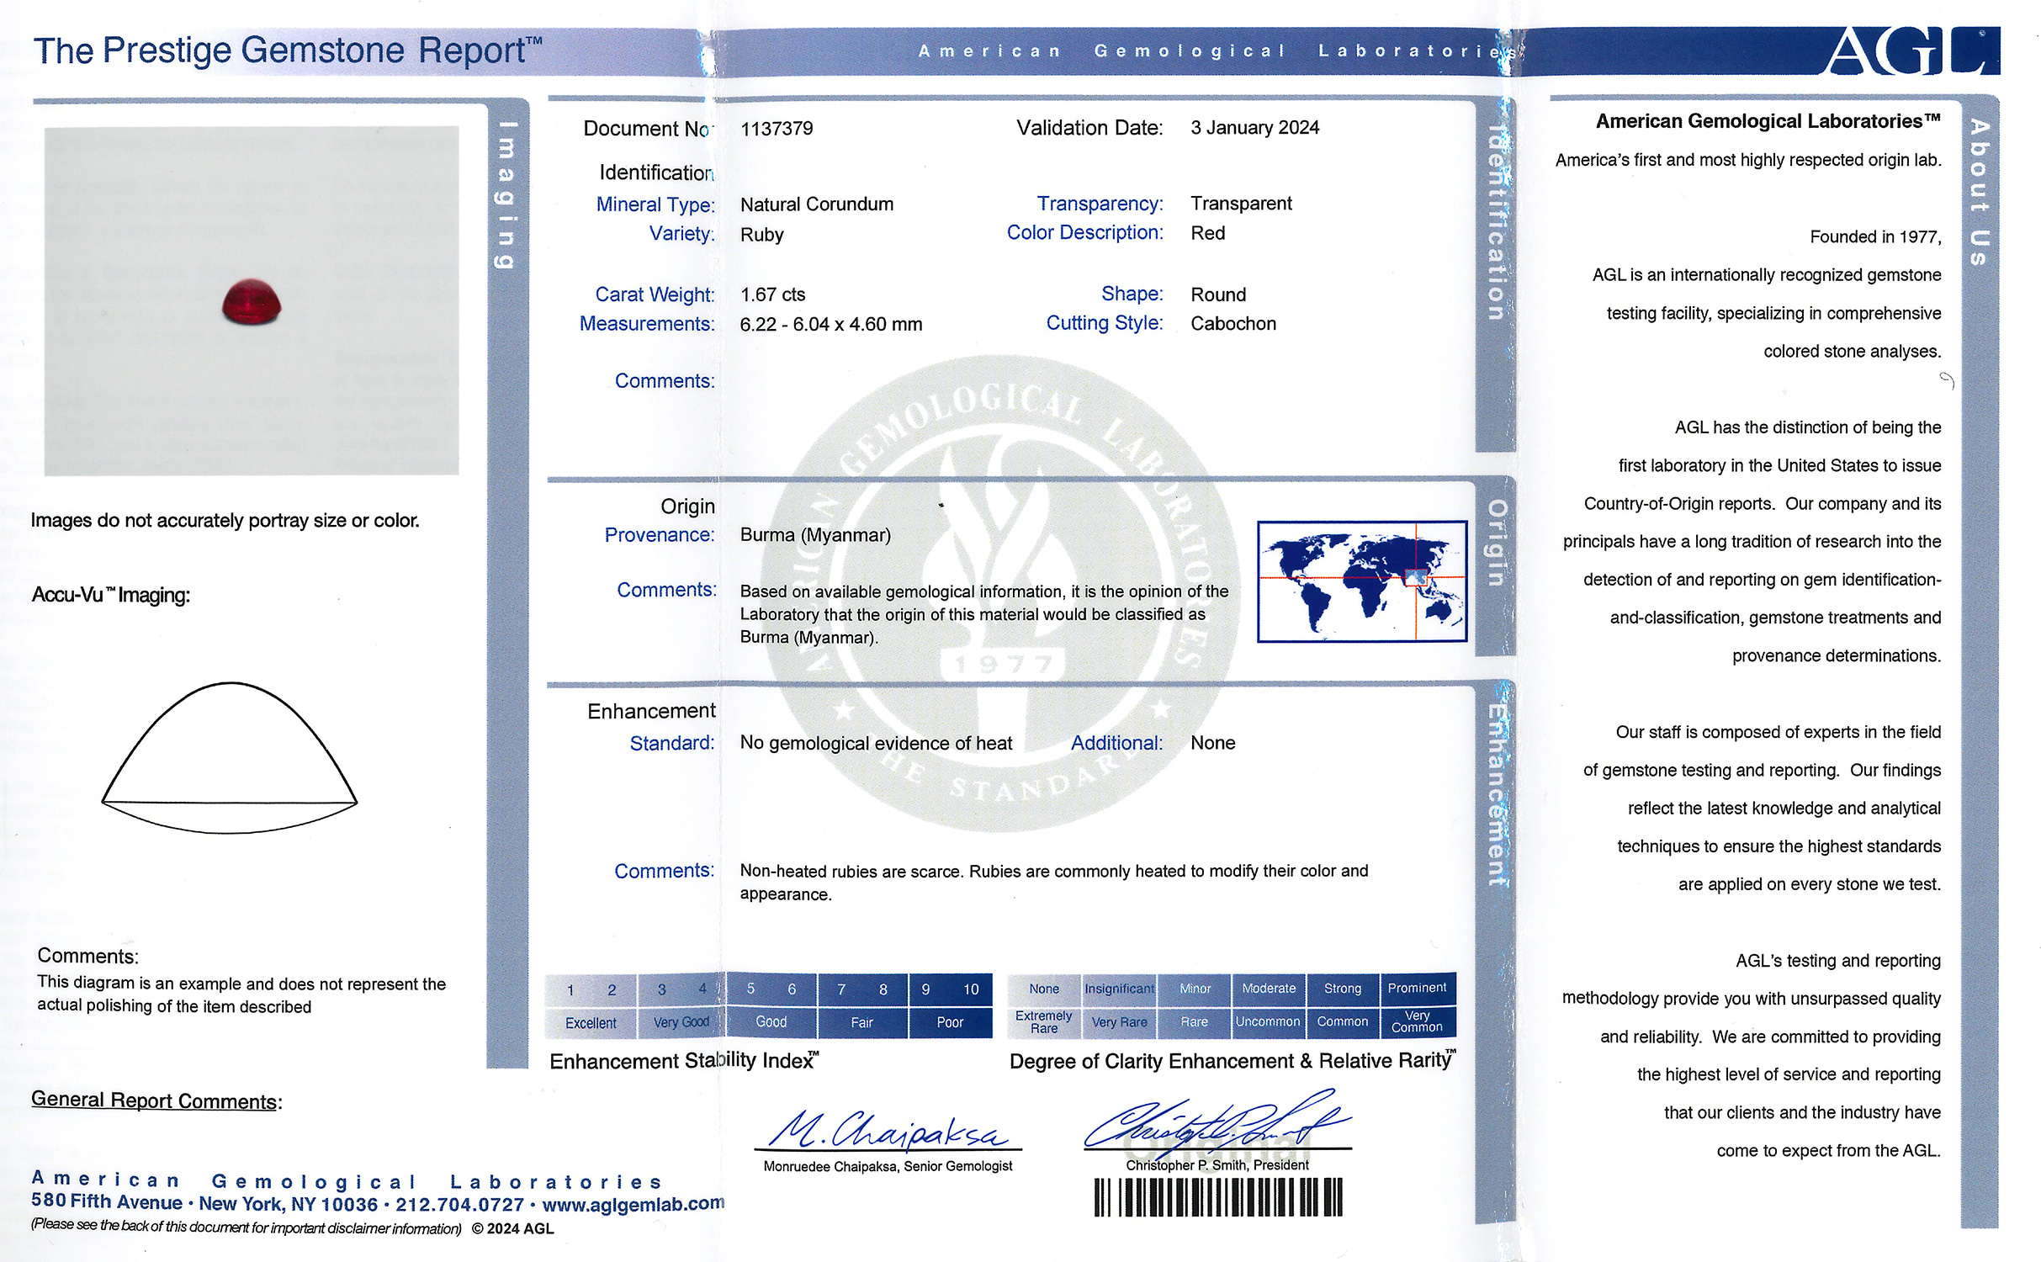2041x1262 pixels.
Task: Click the 'Ruby' variety value
Action: tap(761, 235)
